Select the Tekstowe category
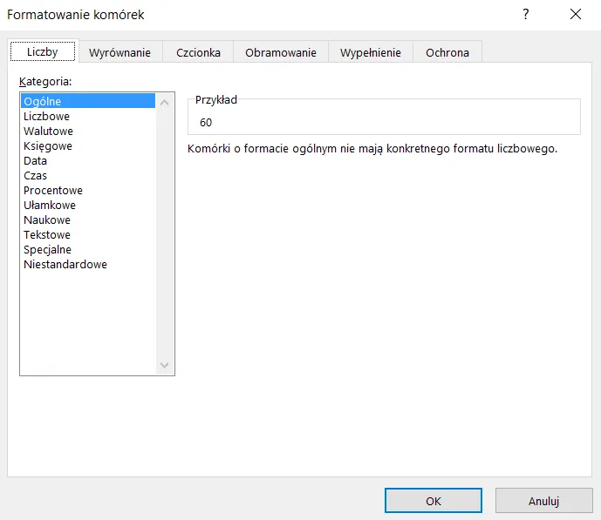This screenshot has height=520, width=601. pyautogui.click(x=47, y=235)
